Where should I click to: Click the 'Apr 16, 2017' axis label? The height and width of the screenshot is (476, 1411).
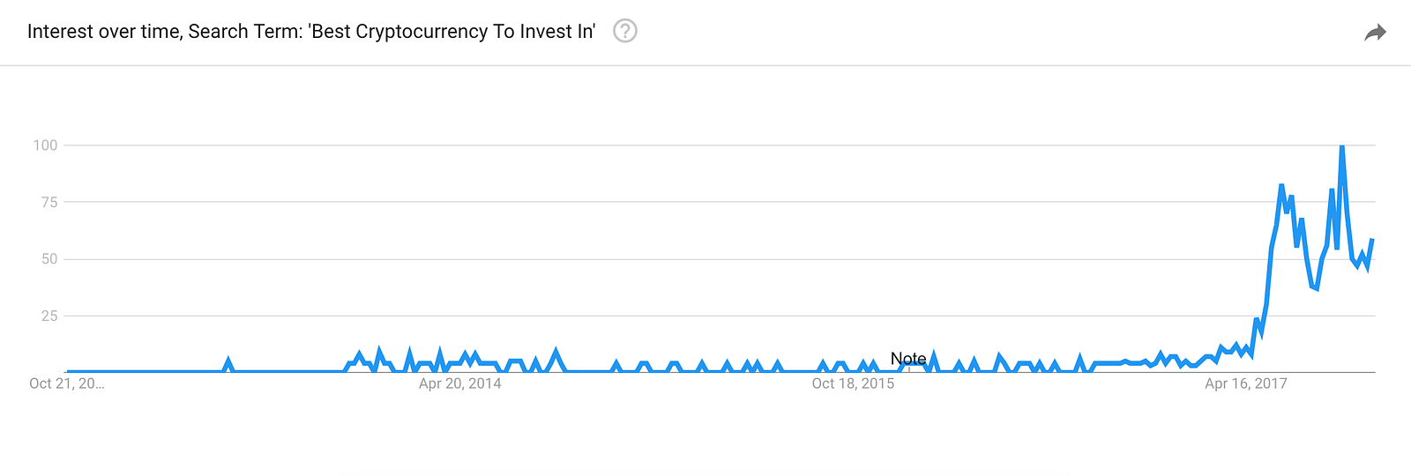coord(1245,383)
